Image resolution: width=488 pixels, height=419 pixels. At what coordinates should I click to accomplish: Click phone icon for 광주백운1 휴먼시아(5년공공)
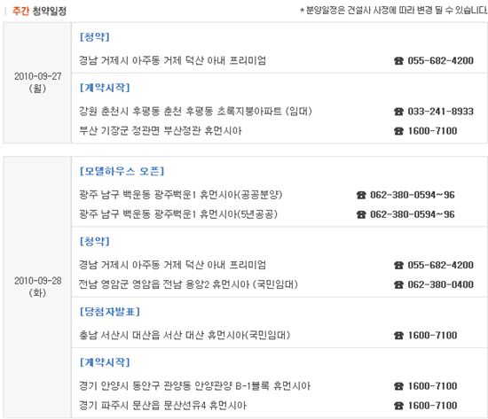[361, 214]
